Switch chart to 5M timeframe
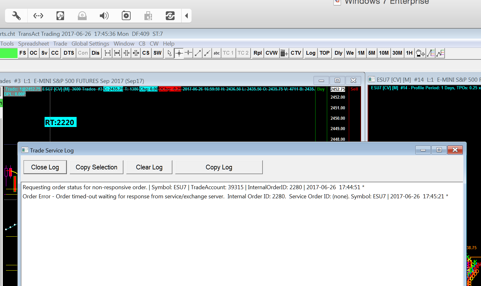The height and width of the screenshot is (286, 481). 372,53
